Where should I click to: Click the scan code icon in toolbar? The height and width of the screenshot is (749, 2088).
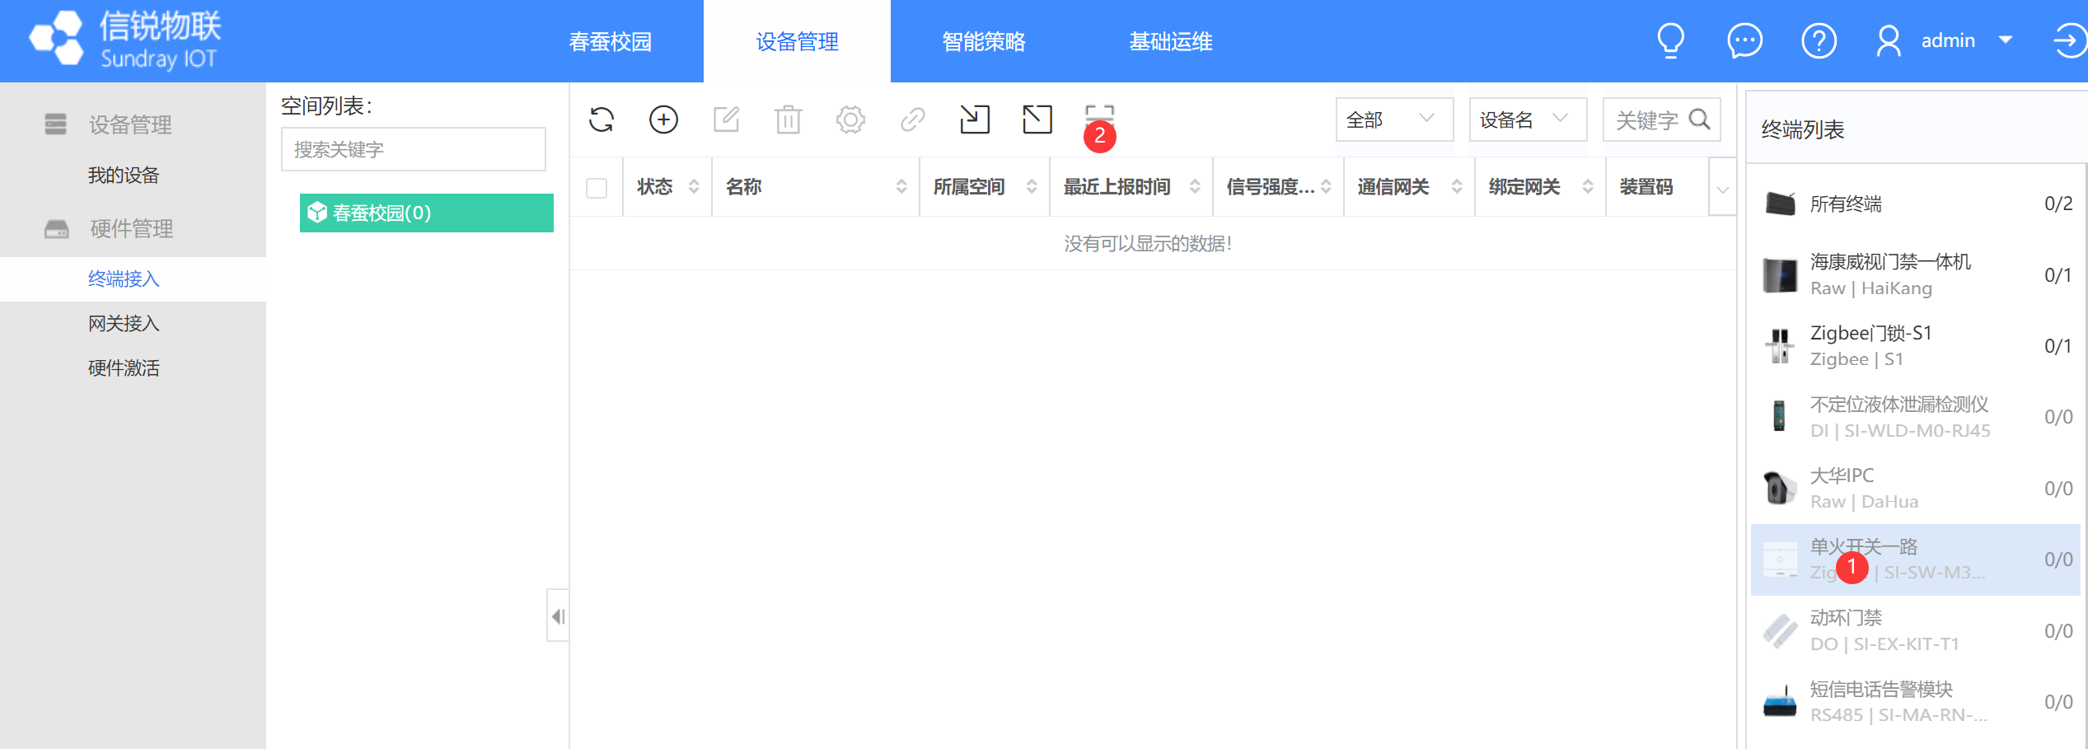pyautogui.click(x=1099, y=115)
